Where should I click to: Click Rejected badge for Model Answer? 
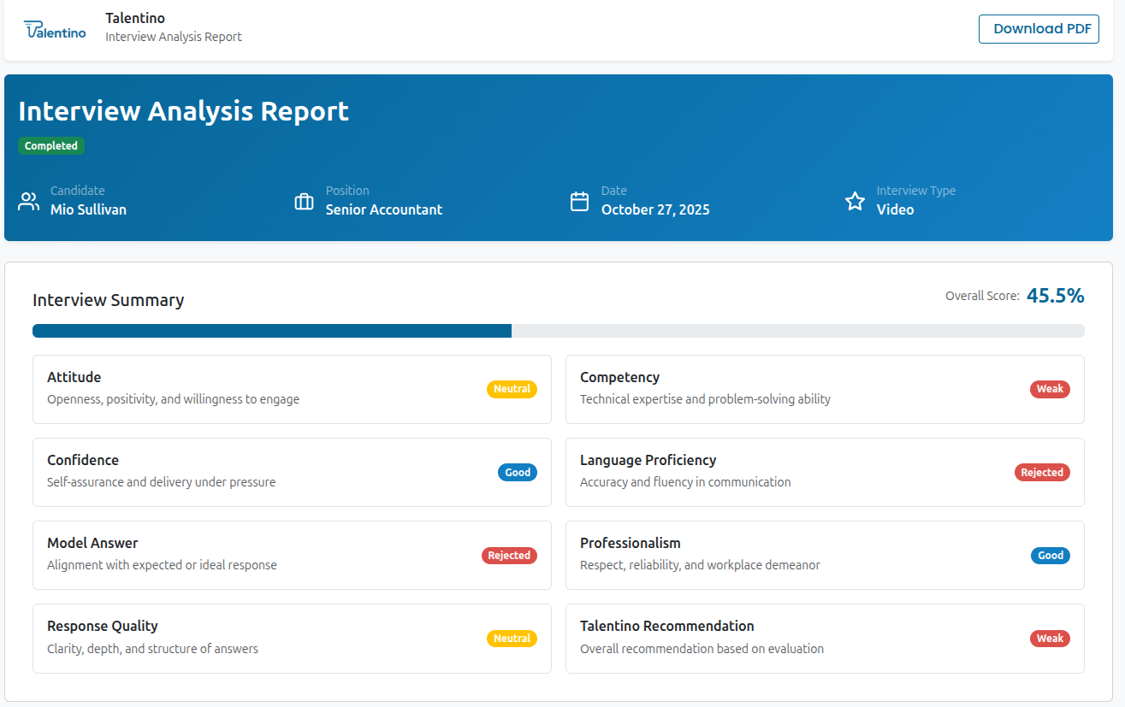pos(509,556)
